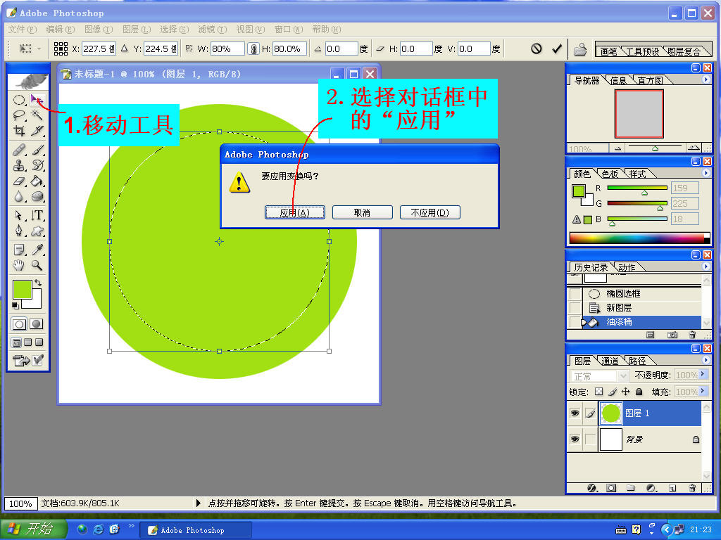Select the Pen tool
Screen dimensions: 721x540
click(x=19, y=231)
